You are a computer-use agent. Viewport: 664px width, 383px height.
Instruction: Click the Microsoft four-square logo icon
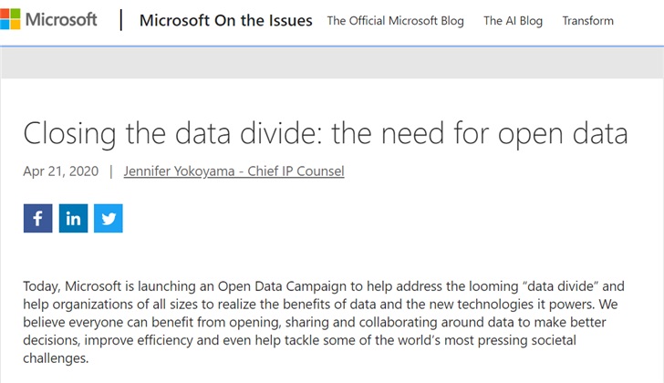[x=12, y=20]
